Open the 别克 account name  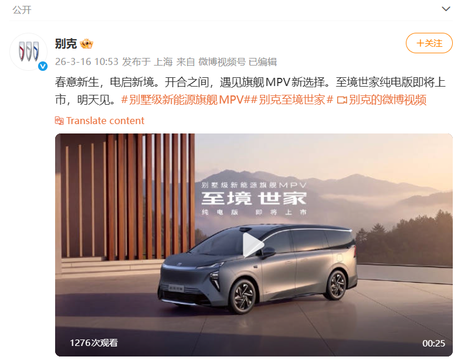click(66, 44)
